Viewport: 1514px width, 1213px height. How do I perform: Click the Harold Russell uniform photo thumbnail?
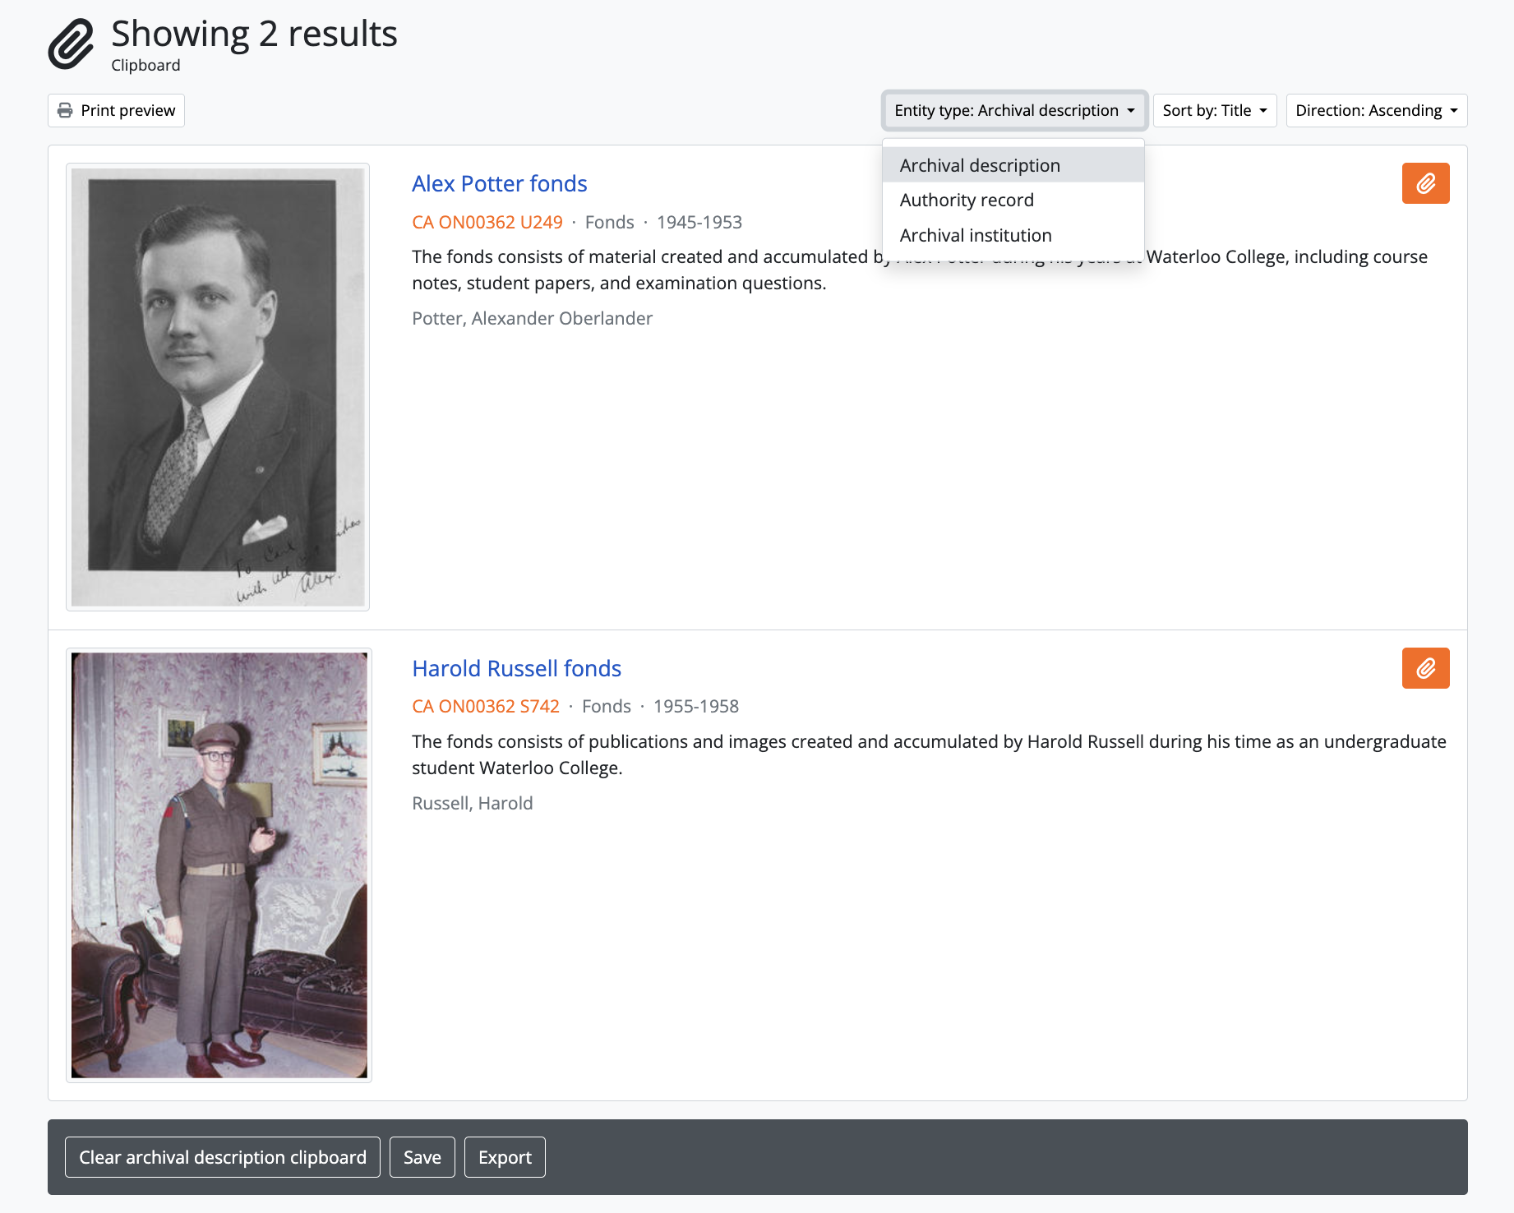click(219, 865)
